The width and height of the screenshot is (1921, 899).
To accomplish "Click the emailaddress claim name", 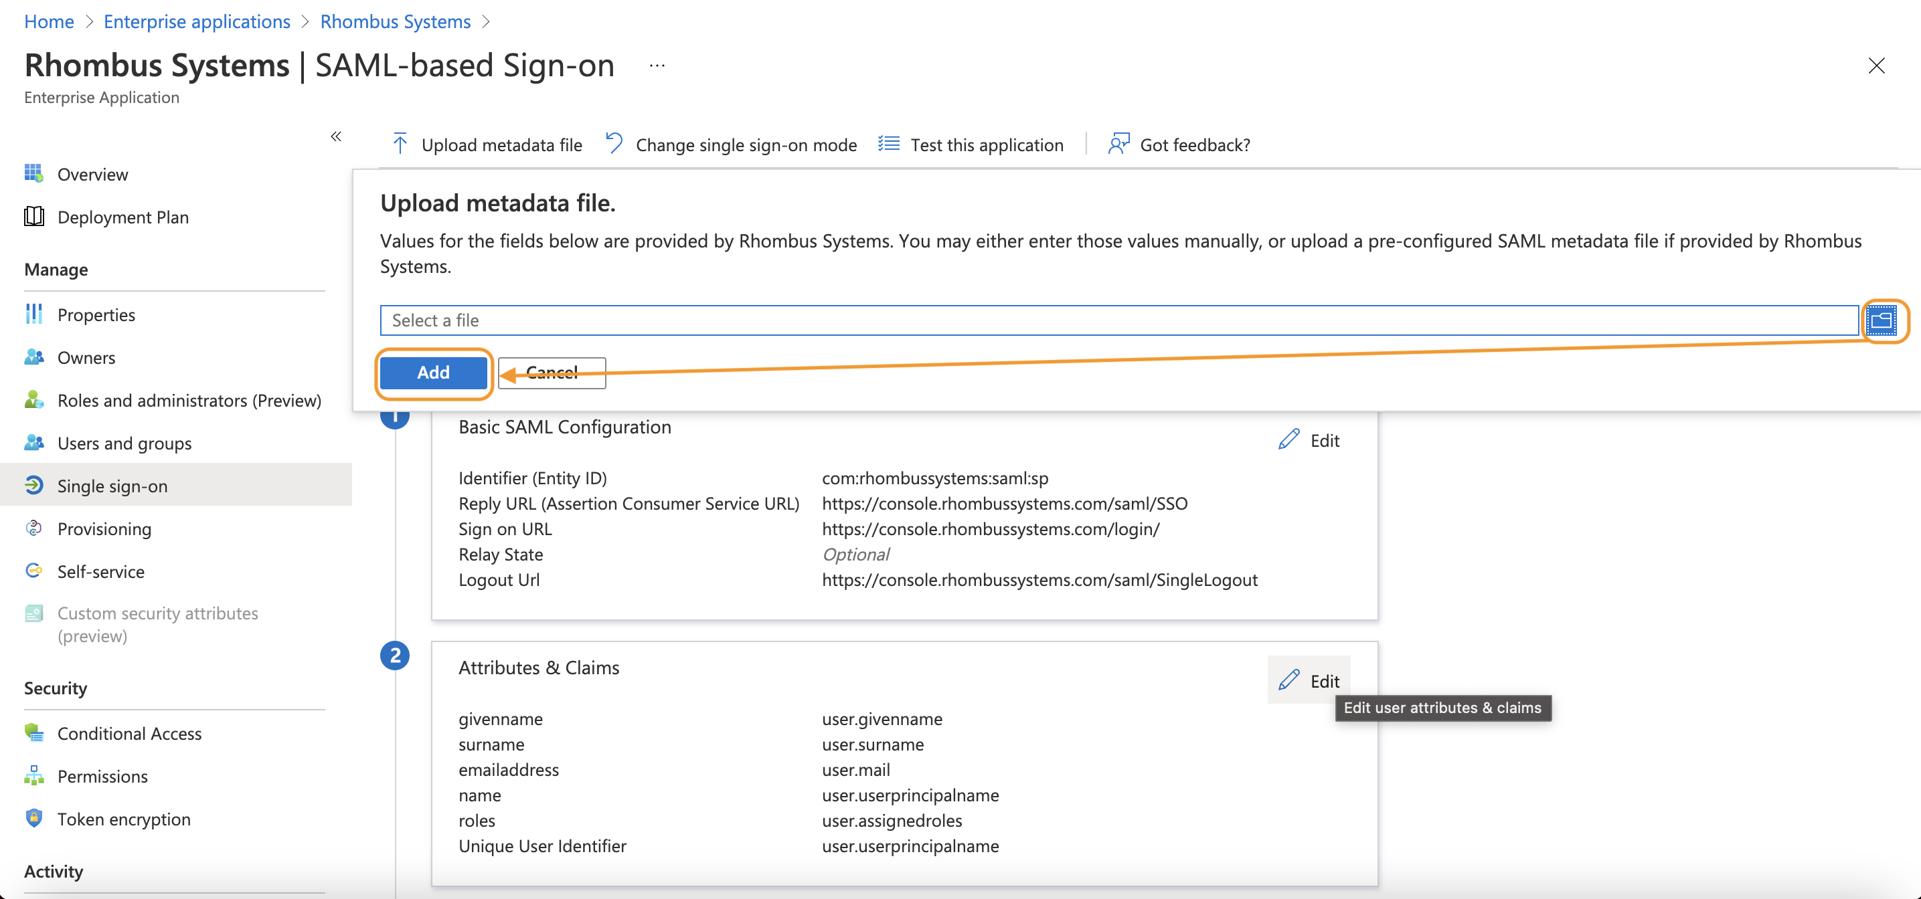I will click(509, 769).
